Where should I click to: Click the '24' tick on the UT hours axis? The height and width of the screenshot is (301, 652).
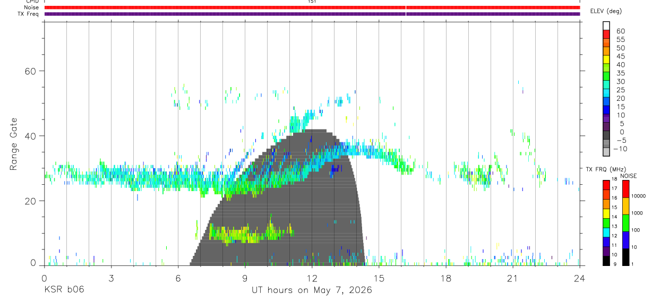pos(580,278)
